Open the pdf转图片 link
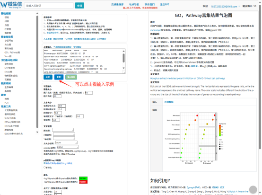This screenshot has height=195, width=262. (x=102, y=39)
